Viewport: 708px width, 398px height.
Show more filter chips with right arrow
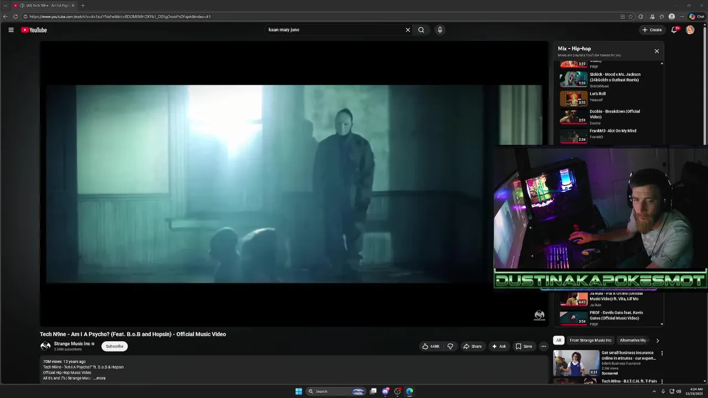coord(657,341)
